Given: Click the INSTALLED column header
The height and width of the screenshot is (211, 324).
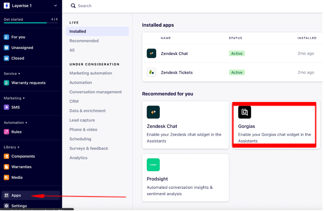Looking at the screenshot, I should click(x=307, y=38).
